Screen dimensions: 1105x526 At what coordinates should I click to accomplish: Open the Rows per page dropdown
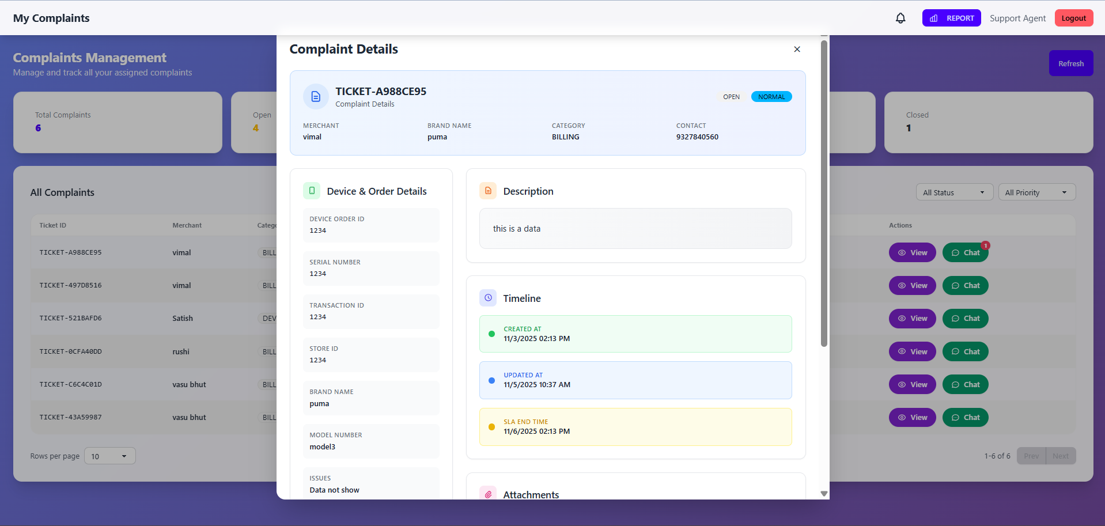click(x=109, y=456)
